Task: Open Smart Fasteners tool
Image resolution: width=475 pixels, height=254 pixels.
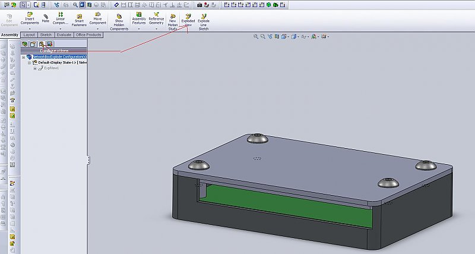Action: tap(78, 19)
